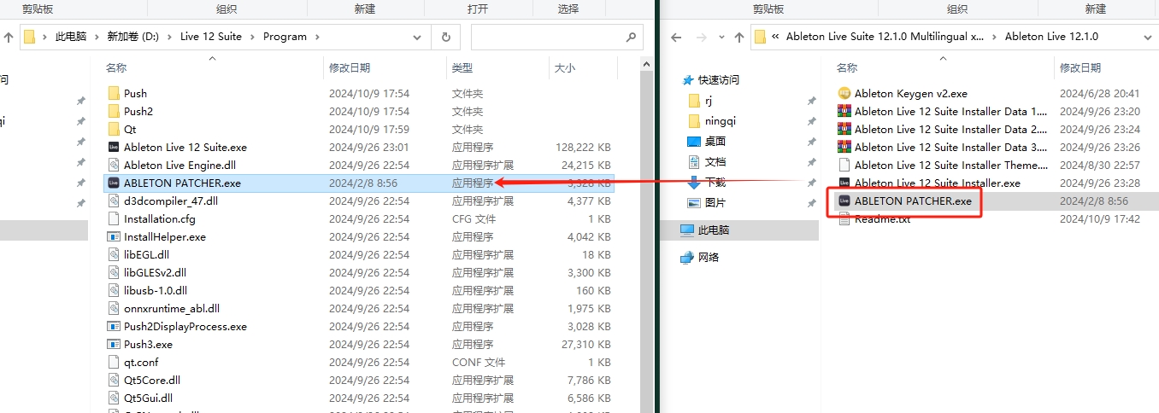Expand hidden breadcrumb chevrons in right window
The height and width of the screenshot is (413, 1159).
click(x=775, y=37)
